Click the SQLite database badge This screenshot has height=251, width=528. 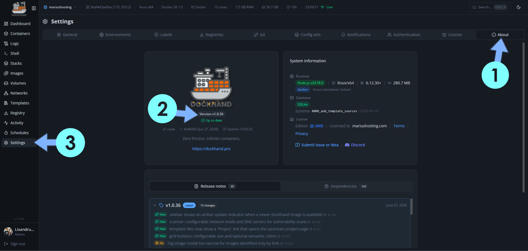point(303,104)
